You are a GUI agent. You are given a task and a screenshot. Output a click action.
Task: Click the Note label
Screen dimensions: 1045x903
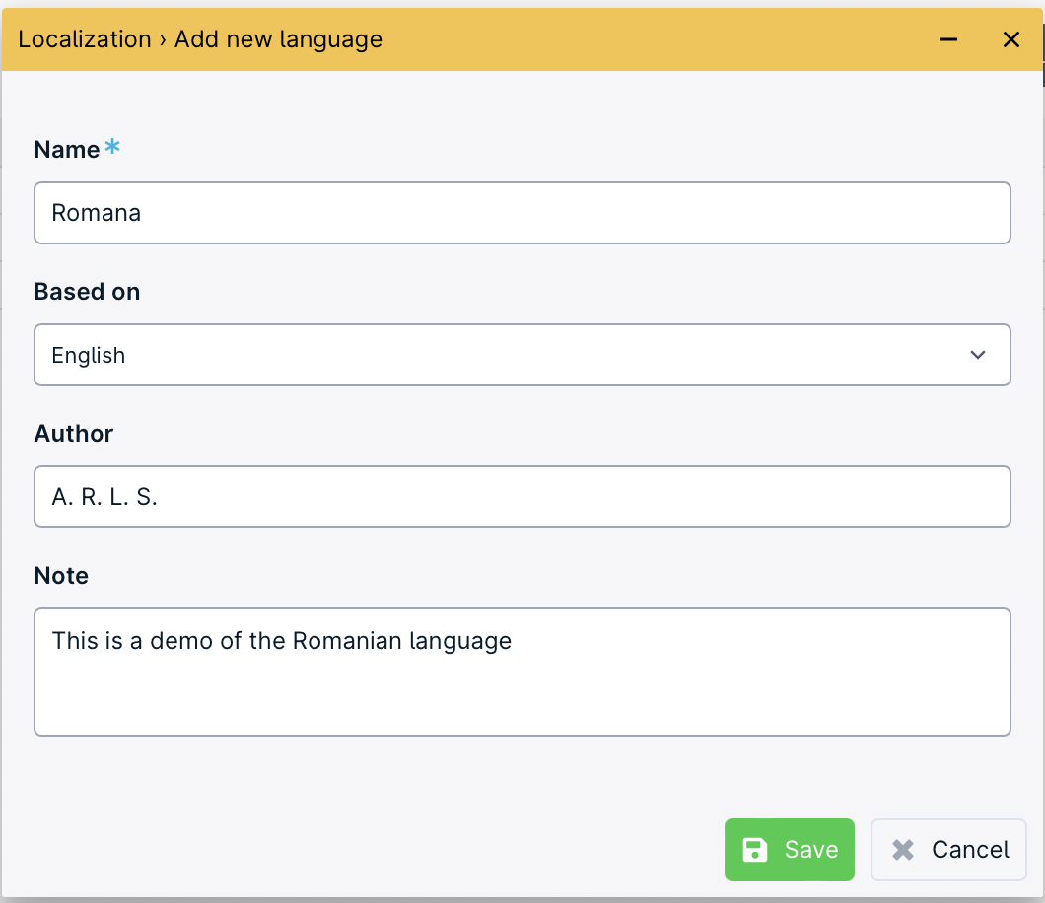click(61, 575)
